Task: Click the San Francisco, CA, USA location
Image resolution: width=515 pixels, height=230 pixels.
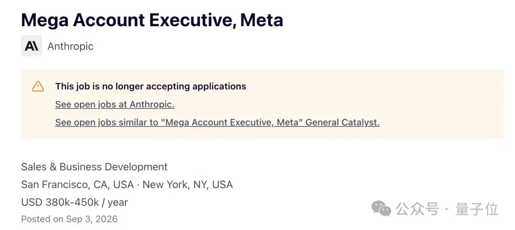Action: coord(78,184)
